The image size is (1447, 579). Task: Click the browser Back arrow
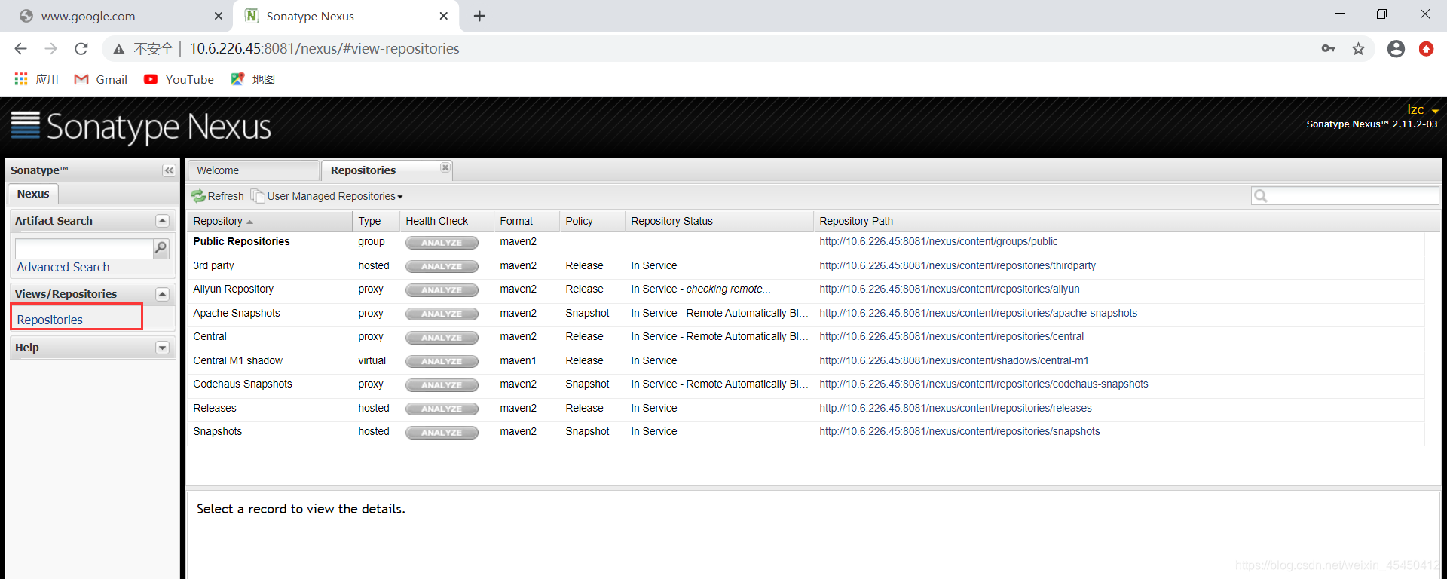pos(20,48)
